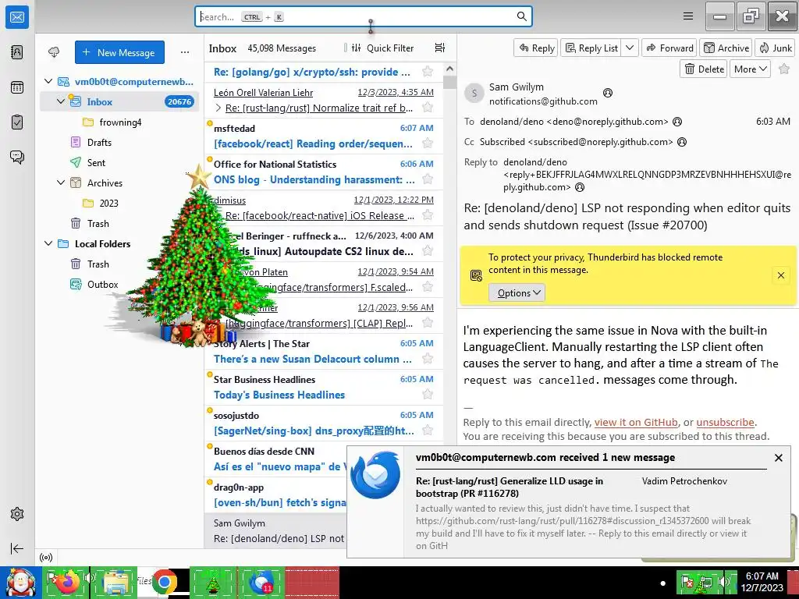Open the Calendar space icon
Image resolution: width=799 pixels, height=599 pixels.
[17, 87]
